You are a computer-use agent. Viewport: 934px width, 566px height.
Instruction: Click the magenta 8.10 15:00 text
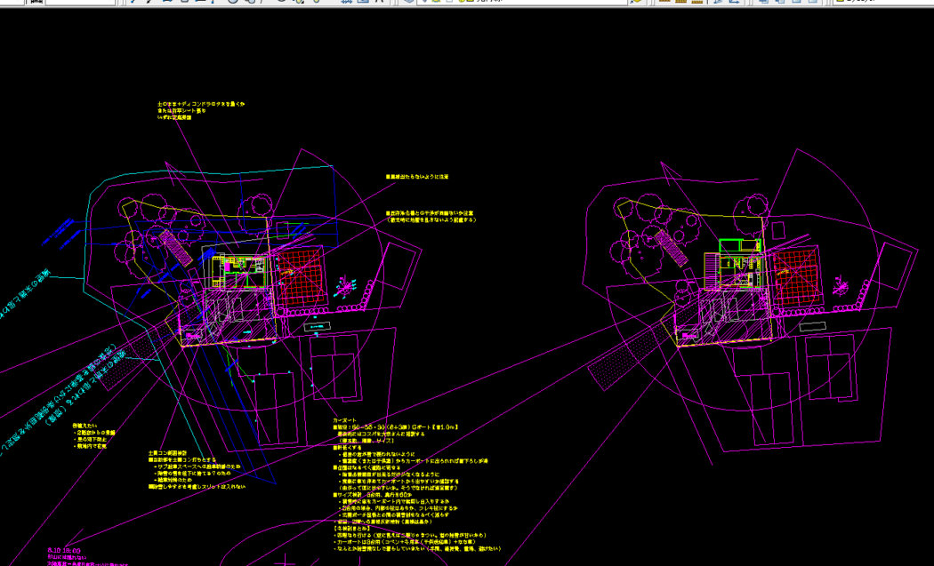62,551
